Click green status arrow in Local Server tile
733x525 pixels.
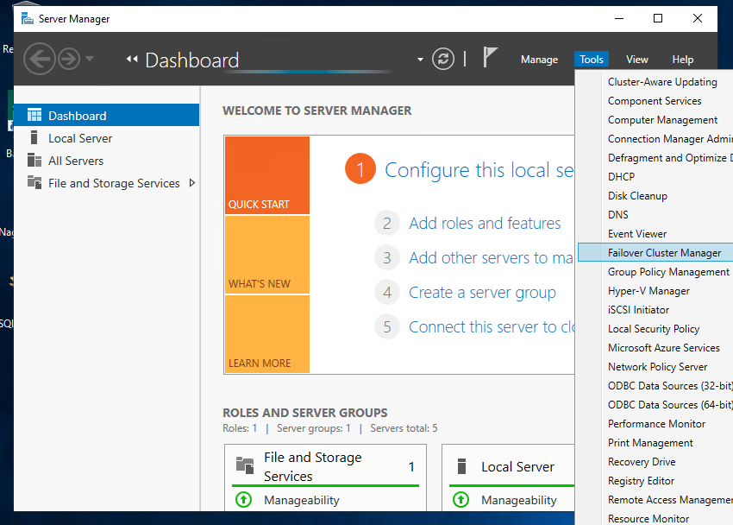click(x=461, y=500)
